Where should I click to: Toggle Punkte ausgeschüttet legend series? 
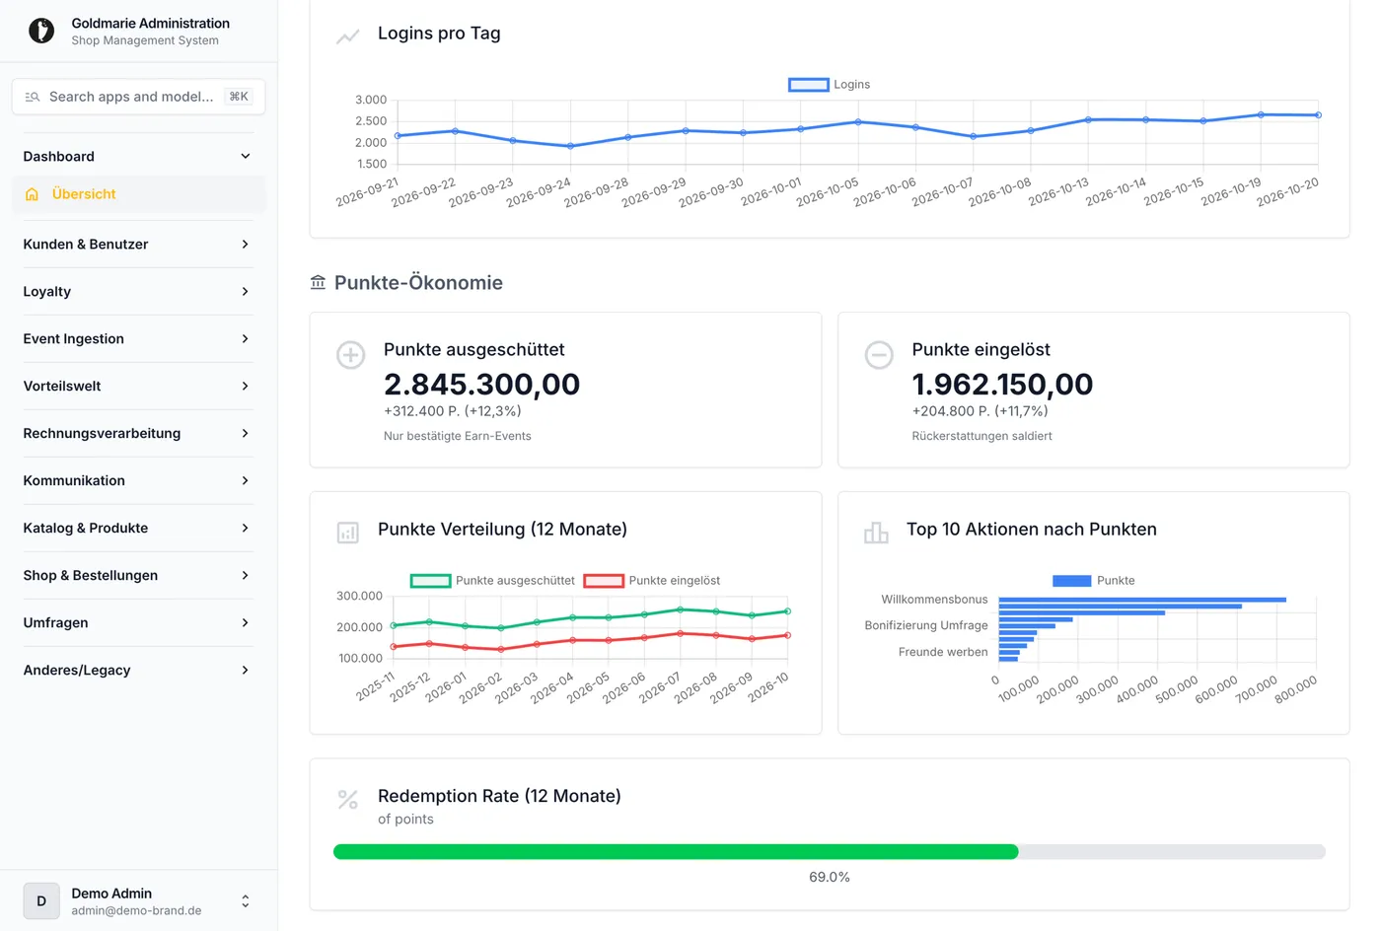492,581
